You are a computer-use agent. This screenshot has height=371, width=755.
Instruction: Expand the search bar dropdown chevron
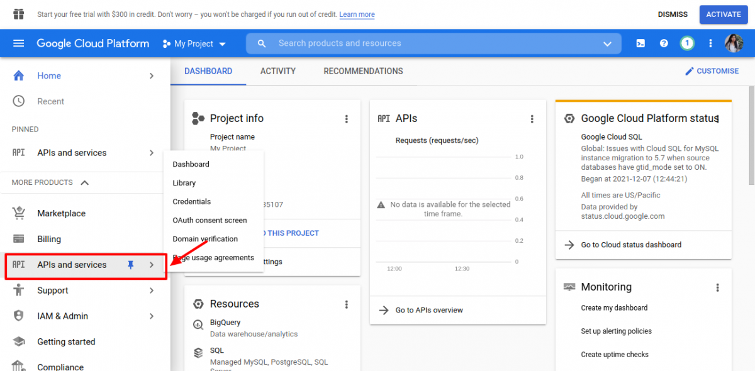click(607, 43)
